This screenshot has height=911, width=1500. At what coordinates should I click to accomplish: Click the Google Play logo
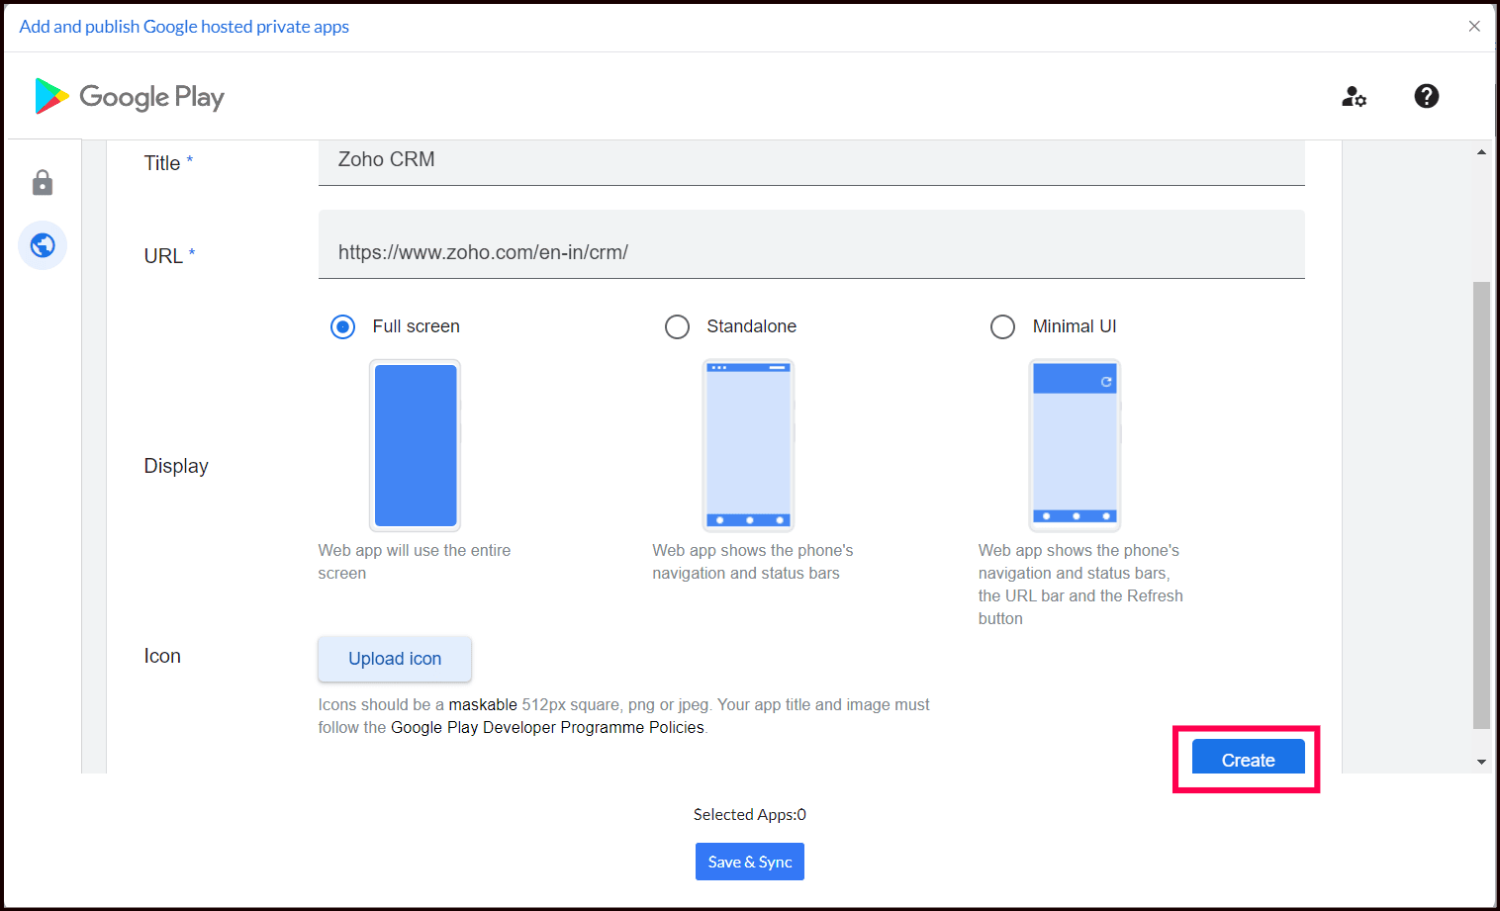coord(130,97)
